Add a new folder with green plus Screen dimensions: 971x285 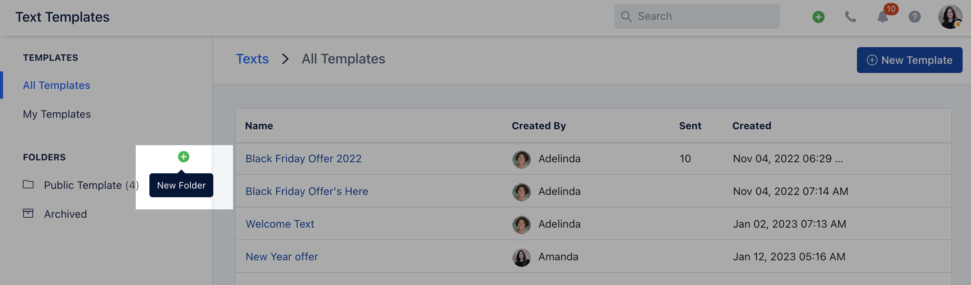coord(184,157)
